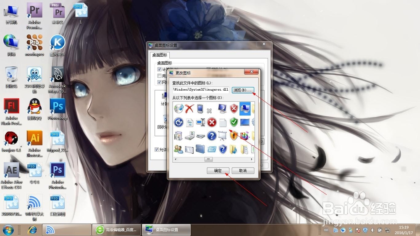Choose the projector screen icon
420x236 pixels.
coord(222,136)
